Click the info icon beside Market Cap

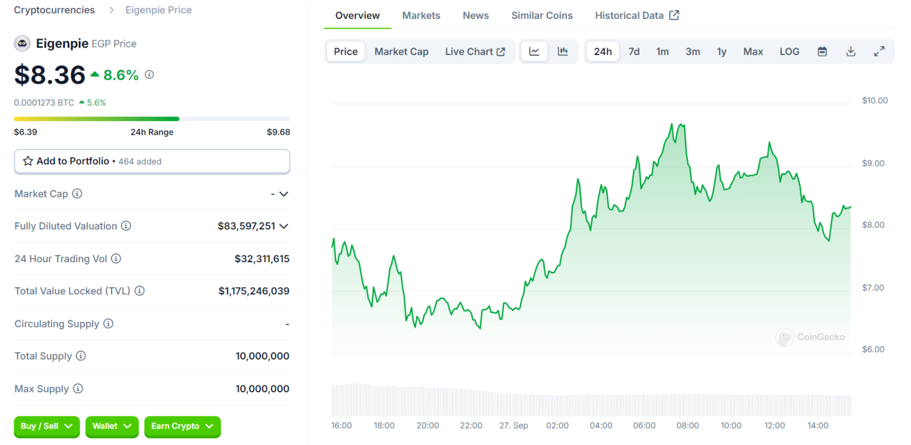point(77,194)
